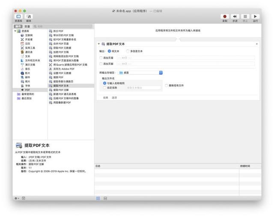Click the library search field
Image resolution: width=274 pixels, height=217 pixels.
(x=63, y=26)
